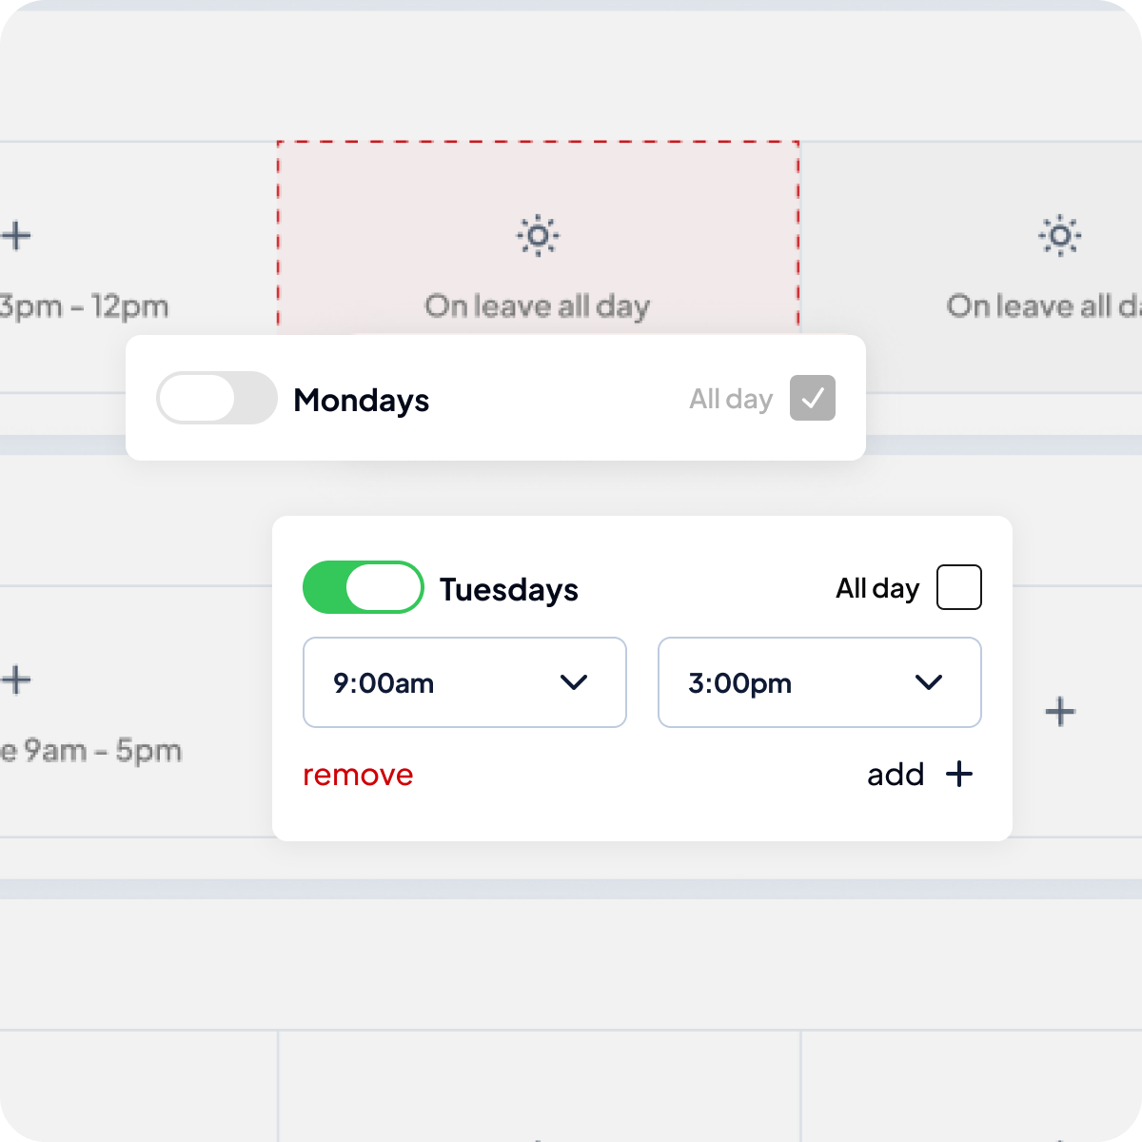This screenshot has height=1142, width=1142.
Task: Click the sun icon on Monday's leave block
Action: tap(537, 235)
